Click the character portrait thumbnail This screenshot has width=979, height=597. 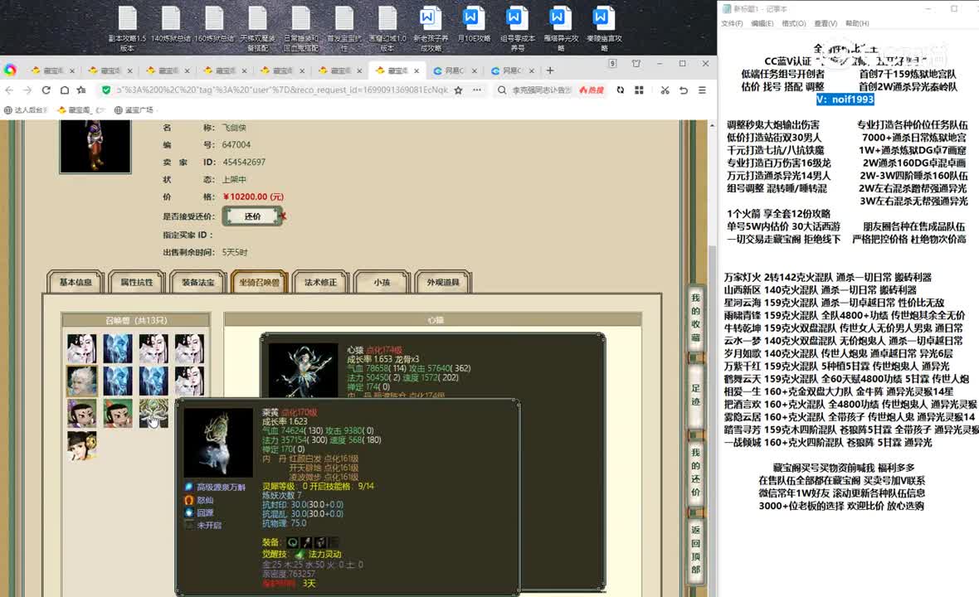point(95,146)
